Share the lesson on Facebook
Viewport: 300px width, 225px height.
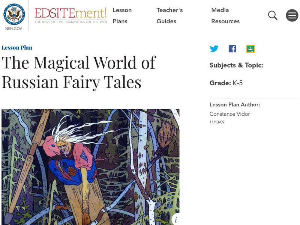click(232, 49)
